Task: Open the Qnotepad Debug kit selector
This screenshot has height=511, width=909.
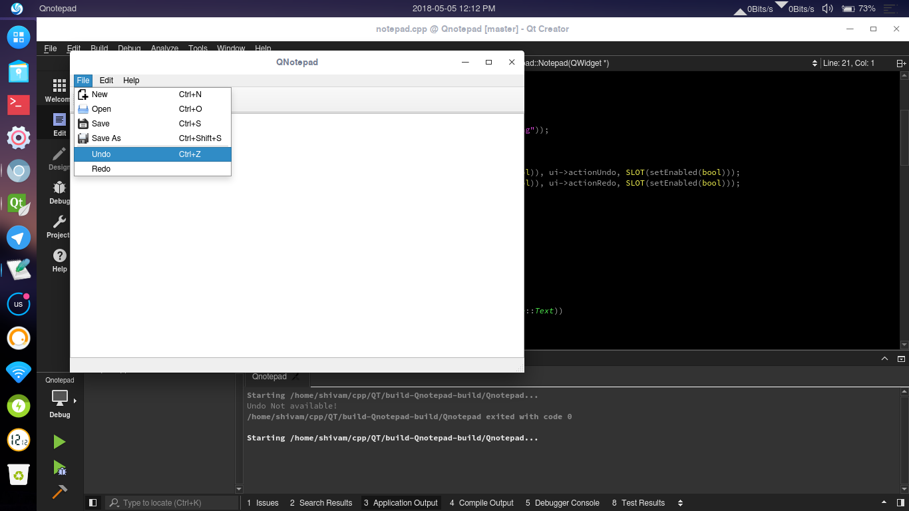Action: point(59,398)
